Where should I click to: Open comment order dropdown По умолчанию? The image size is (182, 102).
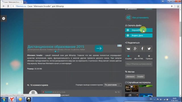point(113,85)
